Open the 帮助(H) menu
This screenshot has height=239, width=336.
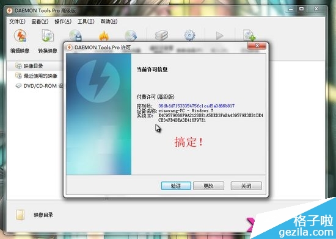[109, 21]
